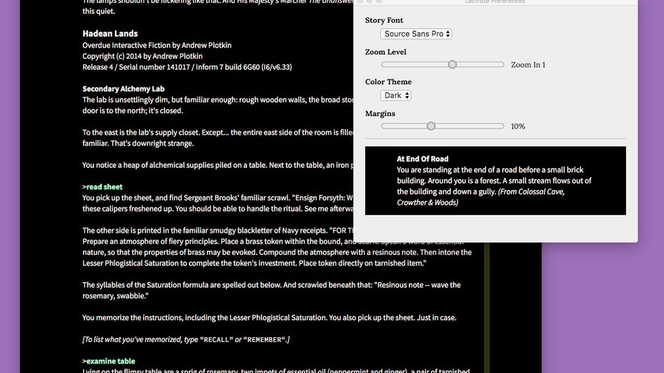Click the Zoom Level slider knob

(x=452, y=64)
